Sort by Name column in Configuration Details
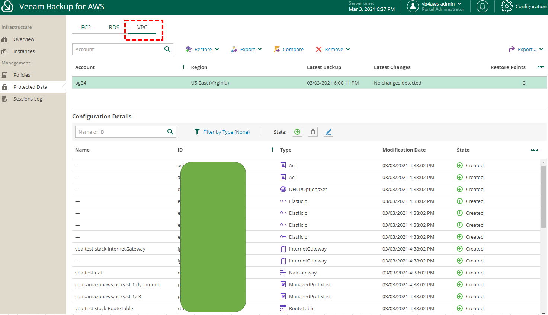The image size is (548, 315). (82, 150)
